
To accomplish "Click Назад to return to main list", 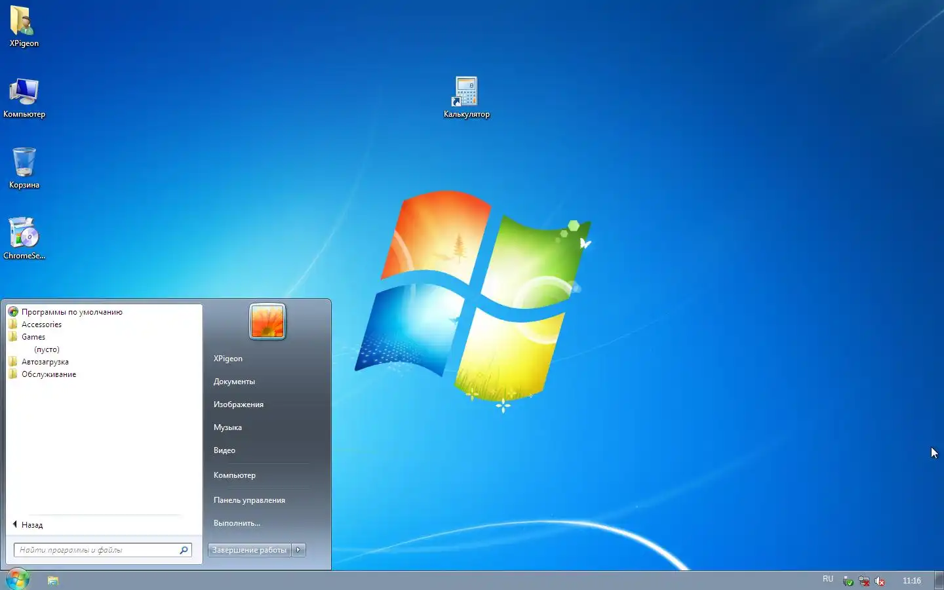I will click(28, 524).
